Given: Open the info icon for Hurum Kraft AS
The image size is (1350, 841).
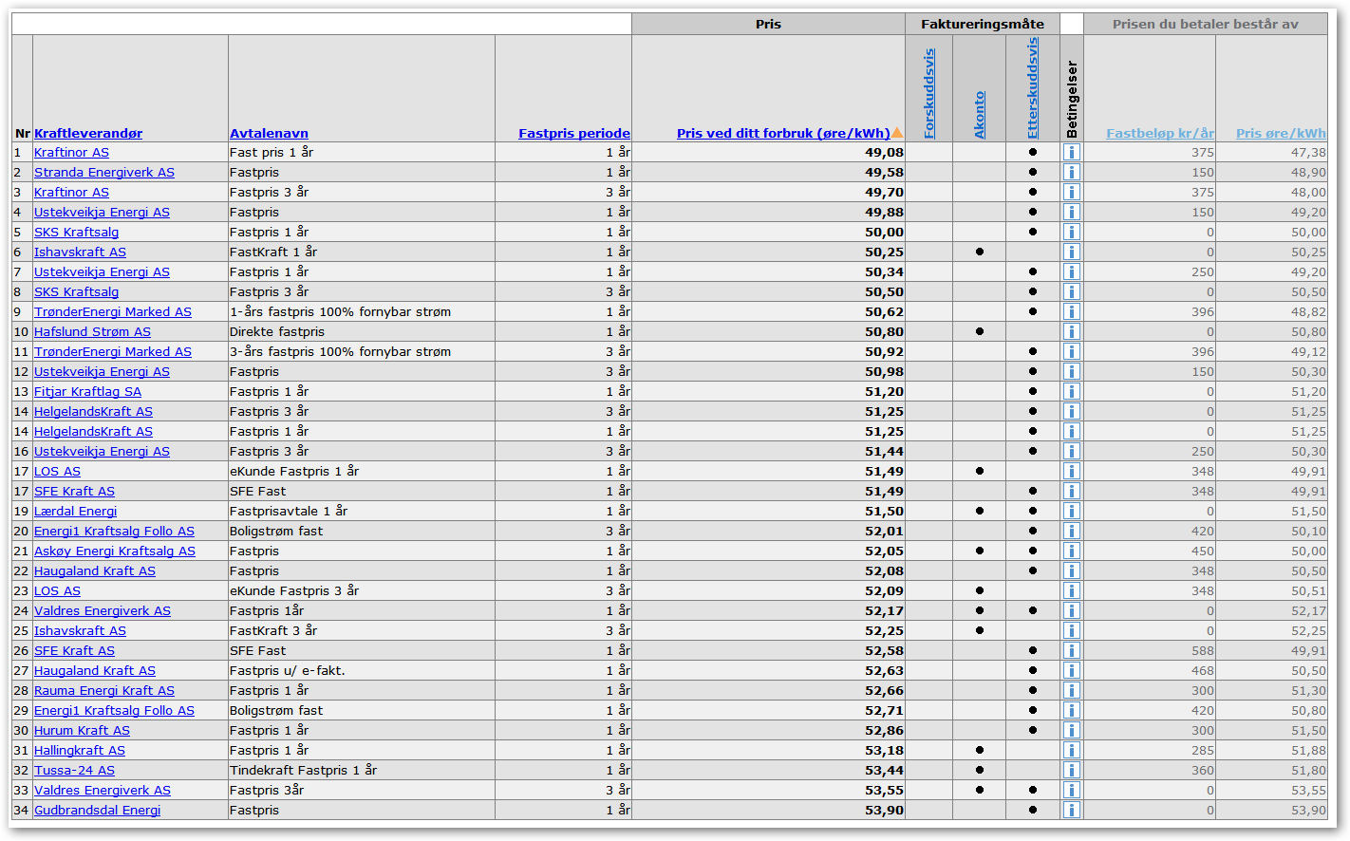Looking at the screenshot, I should (1071, 730).
